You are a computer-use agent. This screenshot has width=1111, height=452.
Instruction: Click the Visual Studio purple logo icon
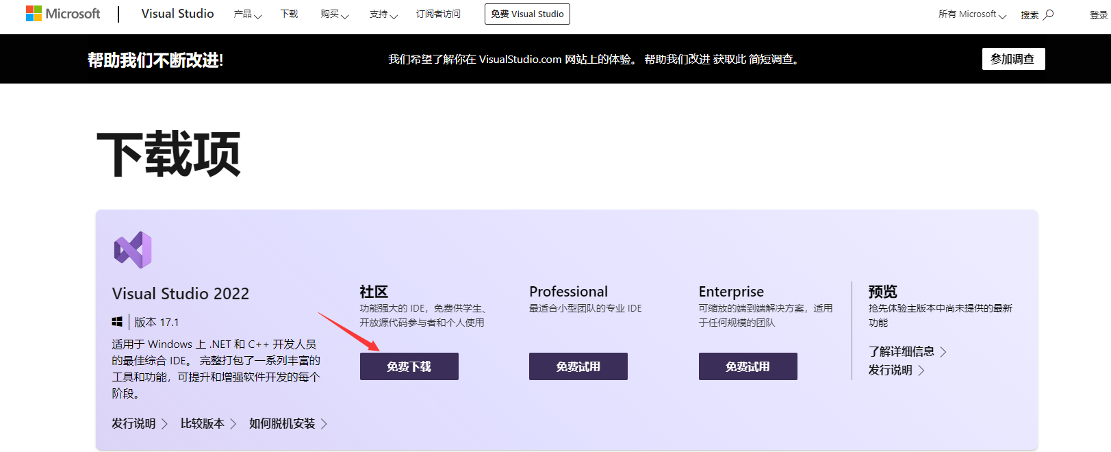[x=133, y=250]
